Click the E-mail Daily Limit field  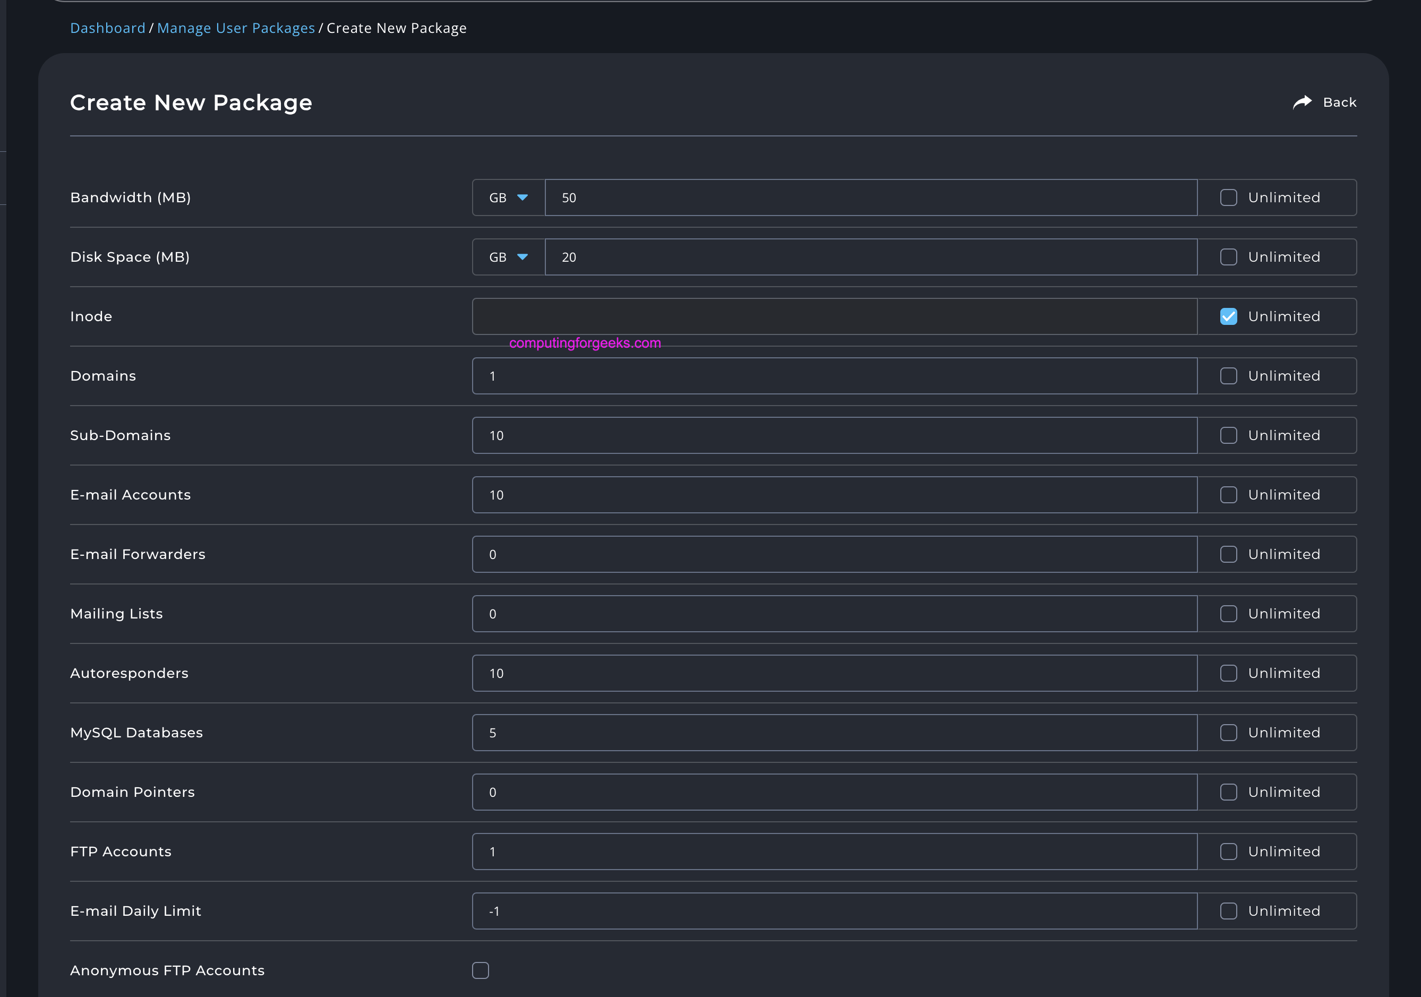(834, 910)
